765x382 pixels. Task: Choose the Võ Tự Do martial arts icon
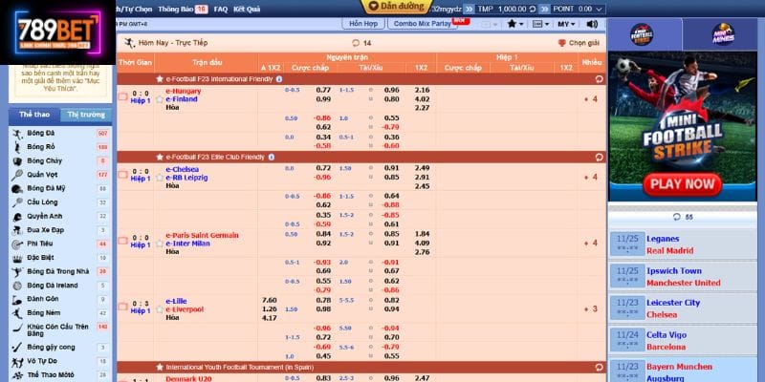[17, 362]
